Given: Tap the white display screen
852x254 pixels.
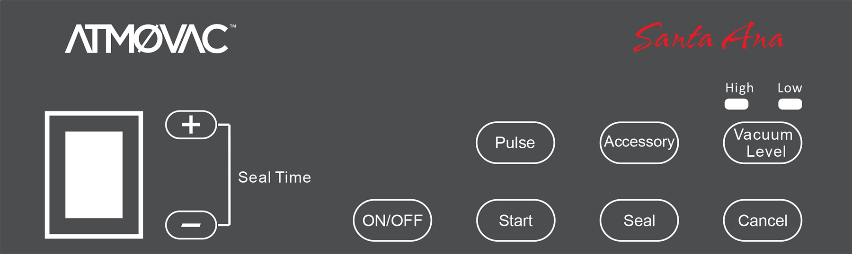Looking at the screenshot, I should point(94,175).
